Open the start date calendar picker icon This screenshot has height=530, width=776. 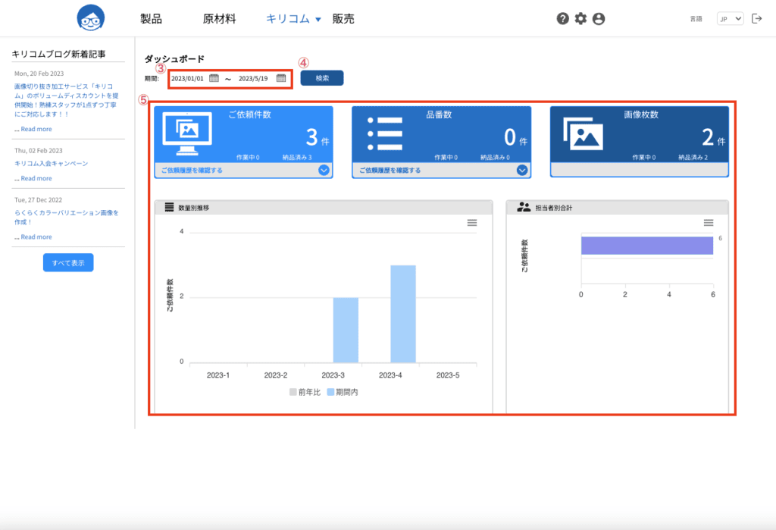pos(214,78)
